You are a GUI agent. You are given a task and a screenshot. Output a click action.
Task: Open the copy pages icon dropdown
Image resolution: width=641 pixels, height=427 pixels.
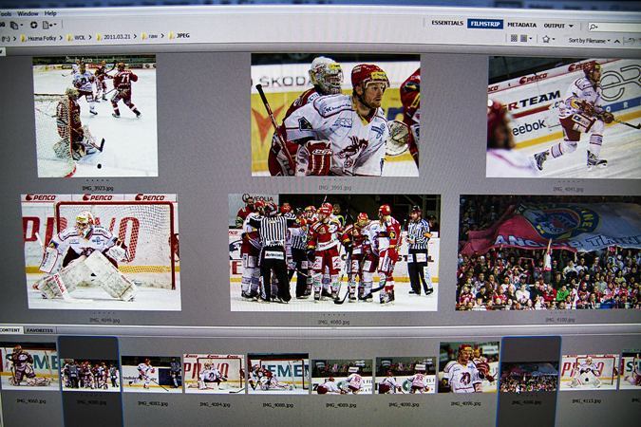[x=15, y=25]
